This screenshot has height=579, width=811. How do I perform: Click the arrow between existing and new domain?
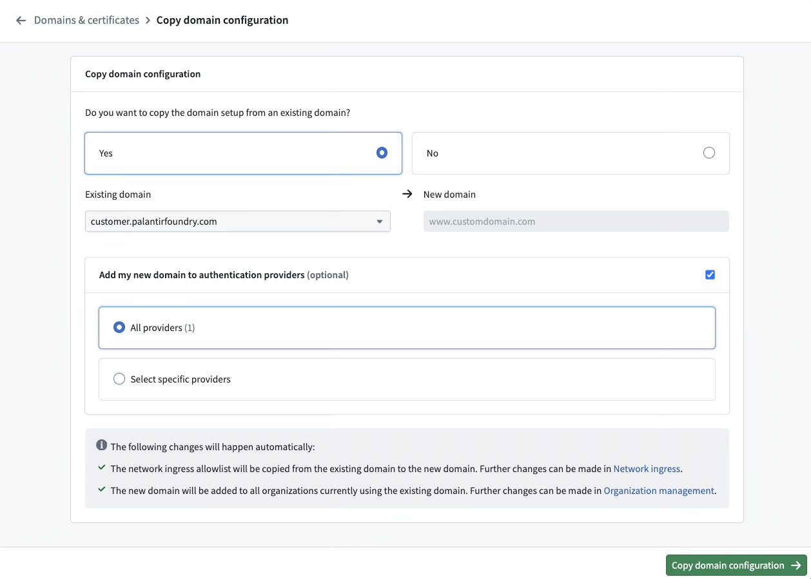click(x=407, y=193)
